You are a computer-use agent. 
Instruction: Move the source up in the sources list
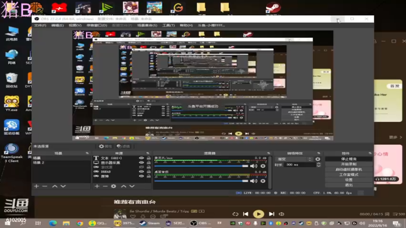click(123, 186)
